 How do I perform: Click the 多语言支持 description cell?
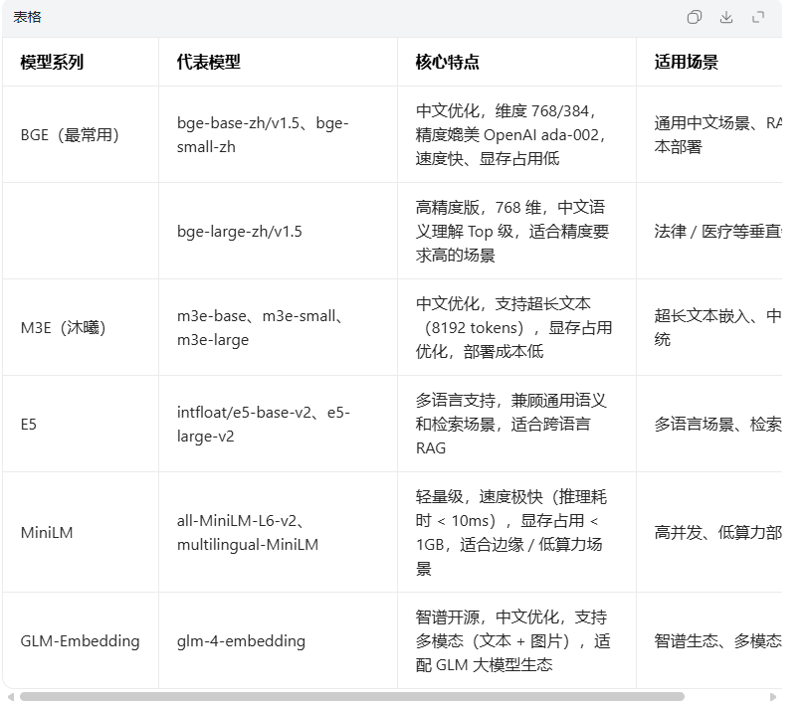point(517,424)
